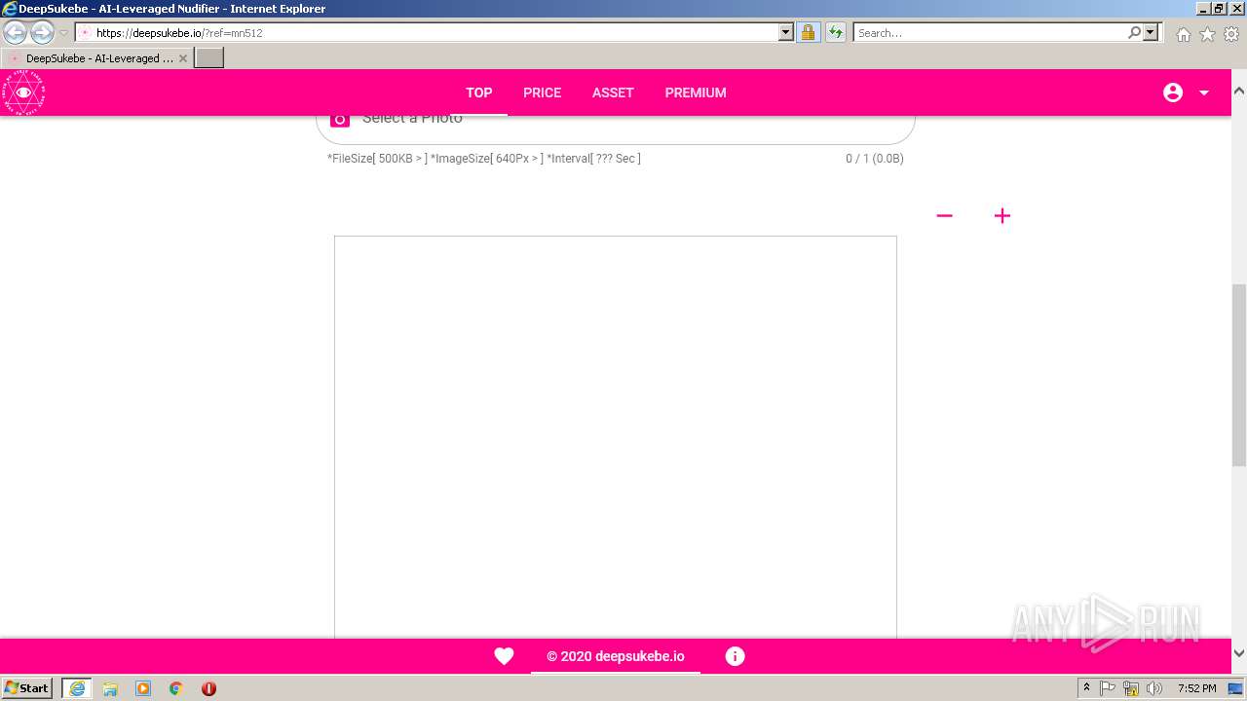Minimize the Internet Explorer window
This screenshot has width=1247, height=701.
point(1203,8)
